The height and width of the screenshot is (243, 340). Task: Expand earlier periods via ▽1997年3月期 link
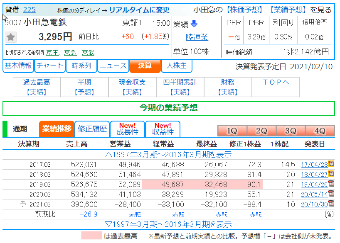tap(168, 224)
